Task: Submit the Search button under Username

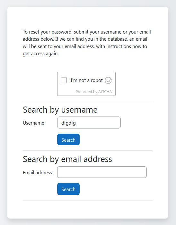Action: (x=68, y=139)
